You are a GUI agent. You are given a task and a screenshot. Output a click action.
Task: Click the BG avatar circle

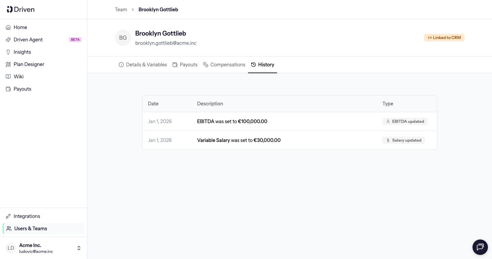(123, 38)
